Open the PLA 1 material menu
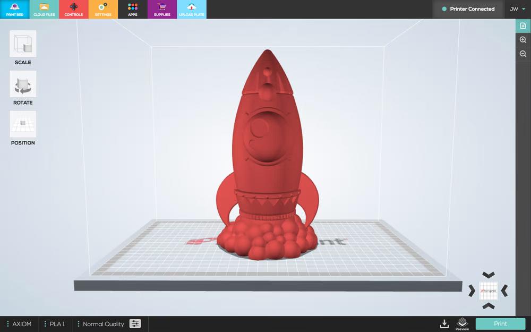The image size is (531, 332). click(x=55, y=324)
